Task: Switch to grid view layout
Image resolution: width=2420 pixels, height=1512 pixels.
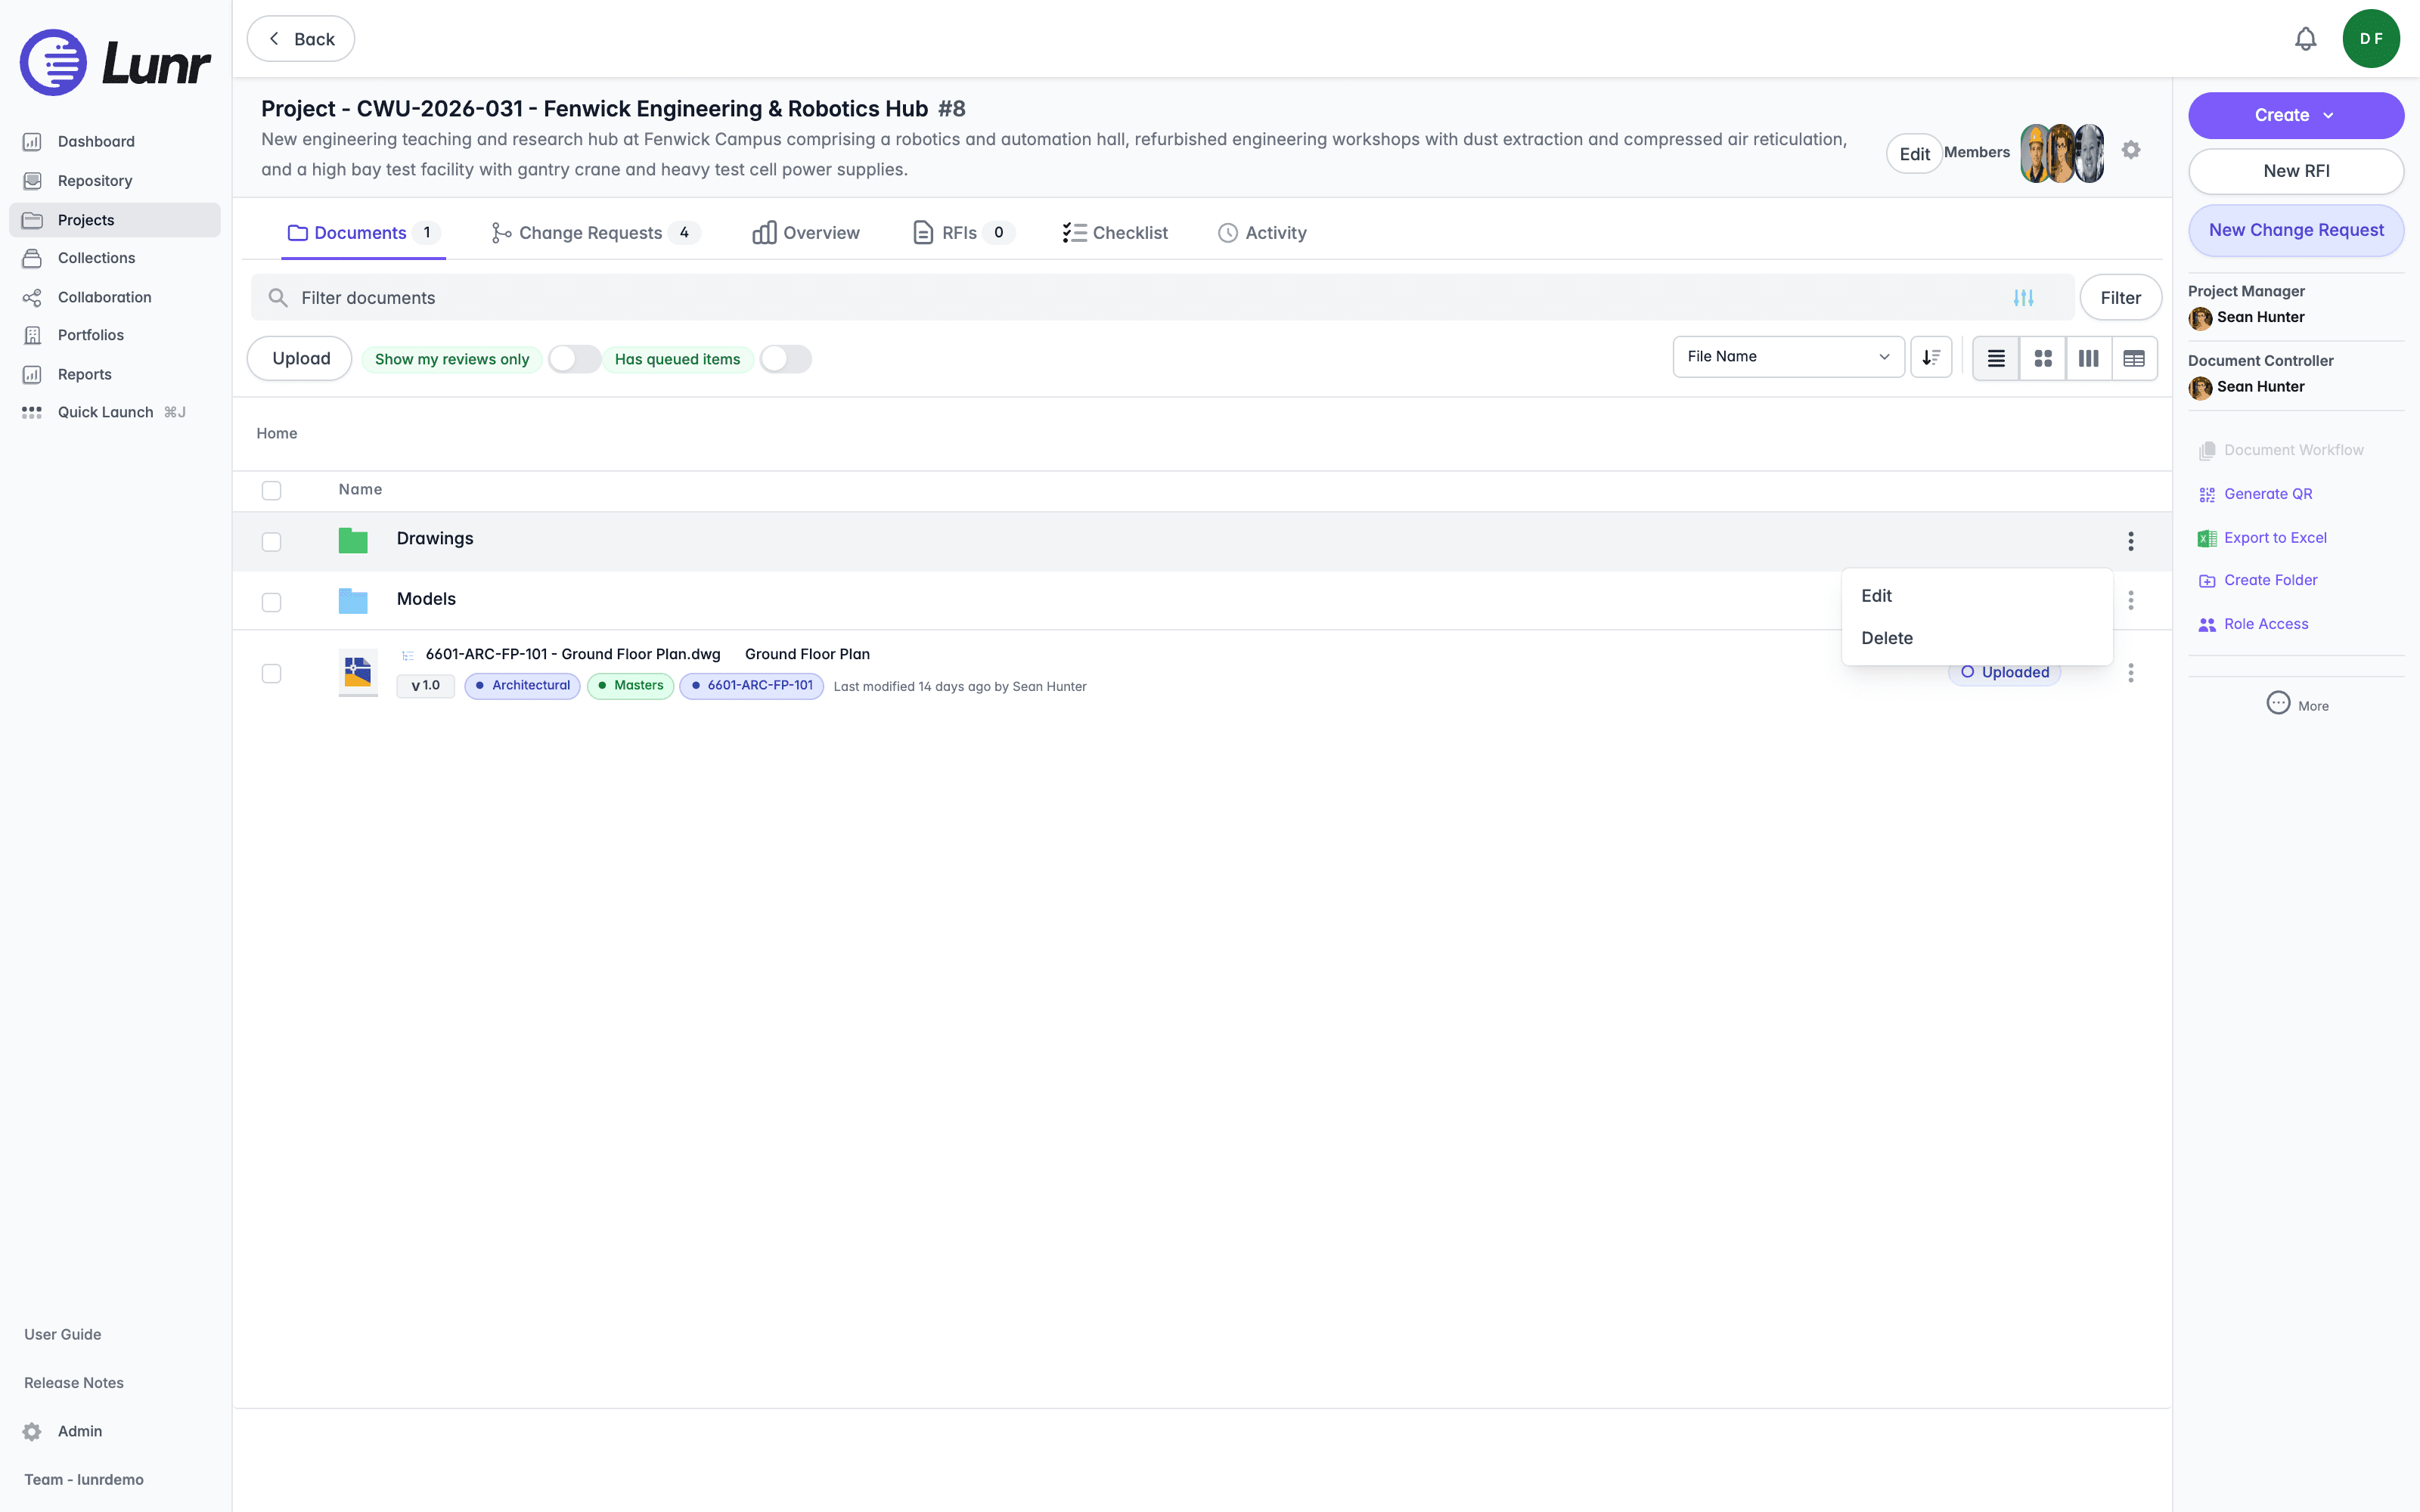Action: click(2043, 358)
